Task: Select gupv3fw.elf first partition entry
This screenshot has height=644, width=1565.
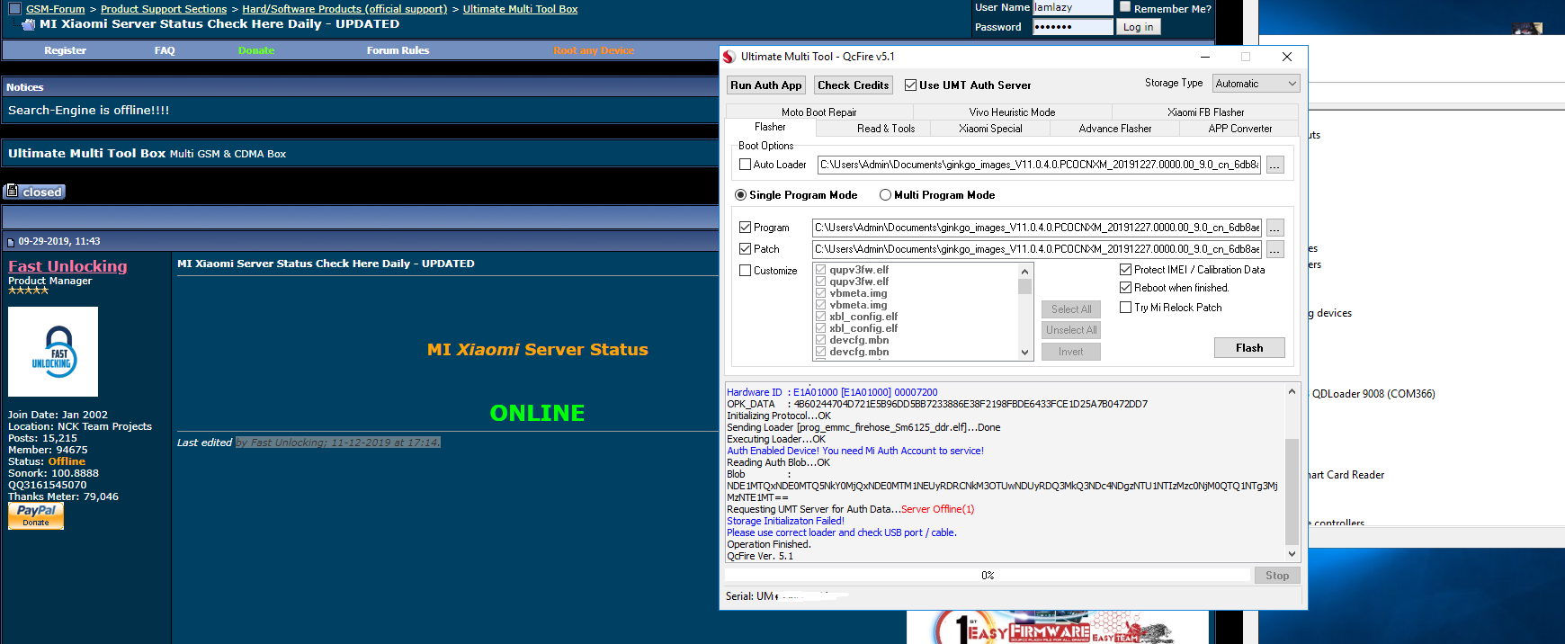Action: 859,270
